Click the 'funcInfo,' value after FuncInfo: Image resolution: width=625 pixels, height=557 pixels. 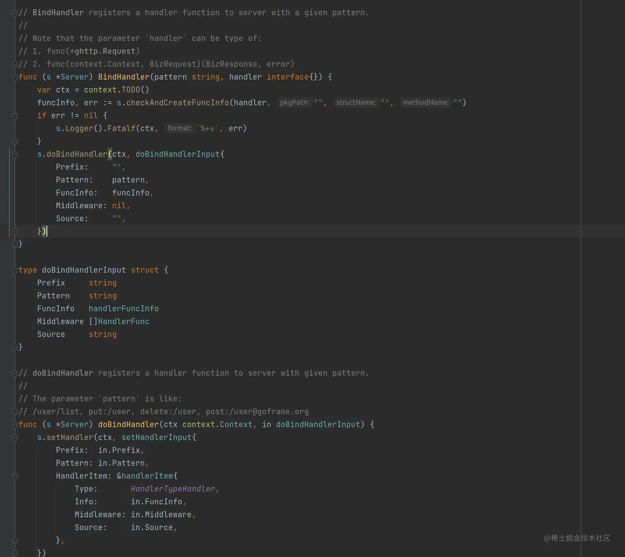click(133, 193)
